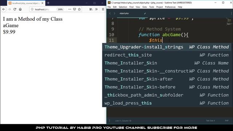Viewport: 233px width, 131px height.
Task: Open the Goto menu
Action: click(145, 7)
